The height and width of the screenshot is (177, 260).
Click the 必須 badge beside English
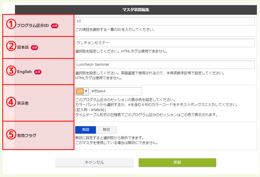point(38,72)
